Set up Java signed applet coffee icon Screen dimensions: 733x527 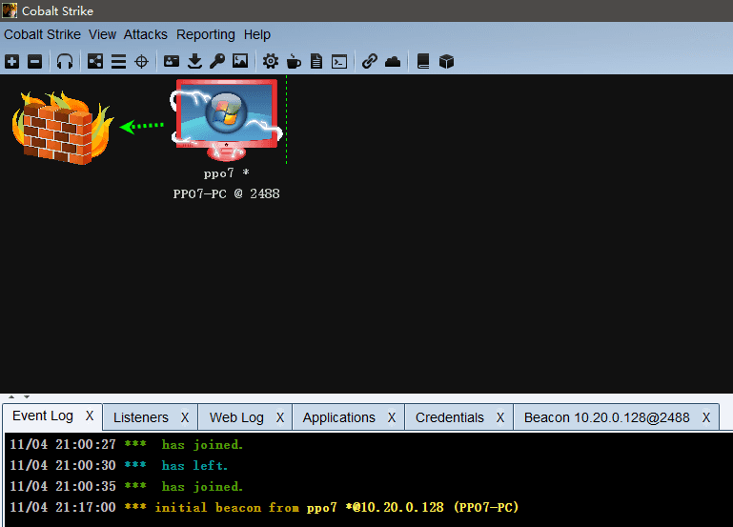tap(294, 61)
